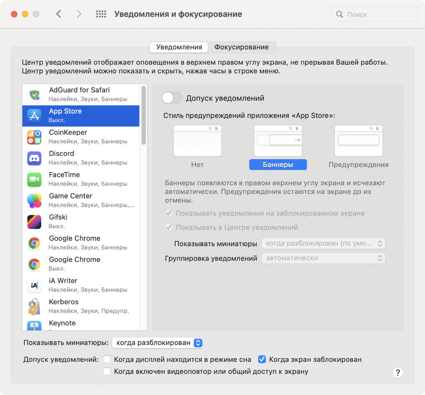The width and height of the screenshot is (425, 395).
Task: Click the iA Writer app icon
Action: [x=34, y=285]
